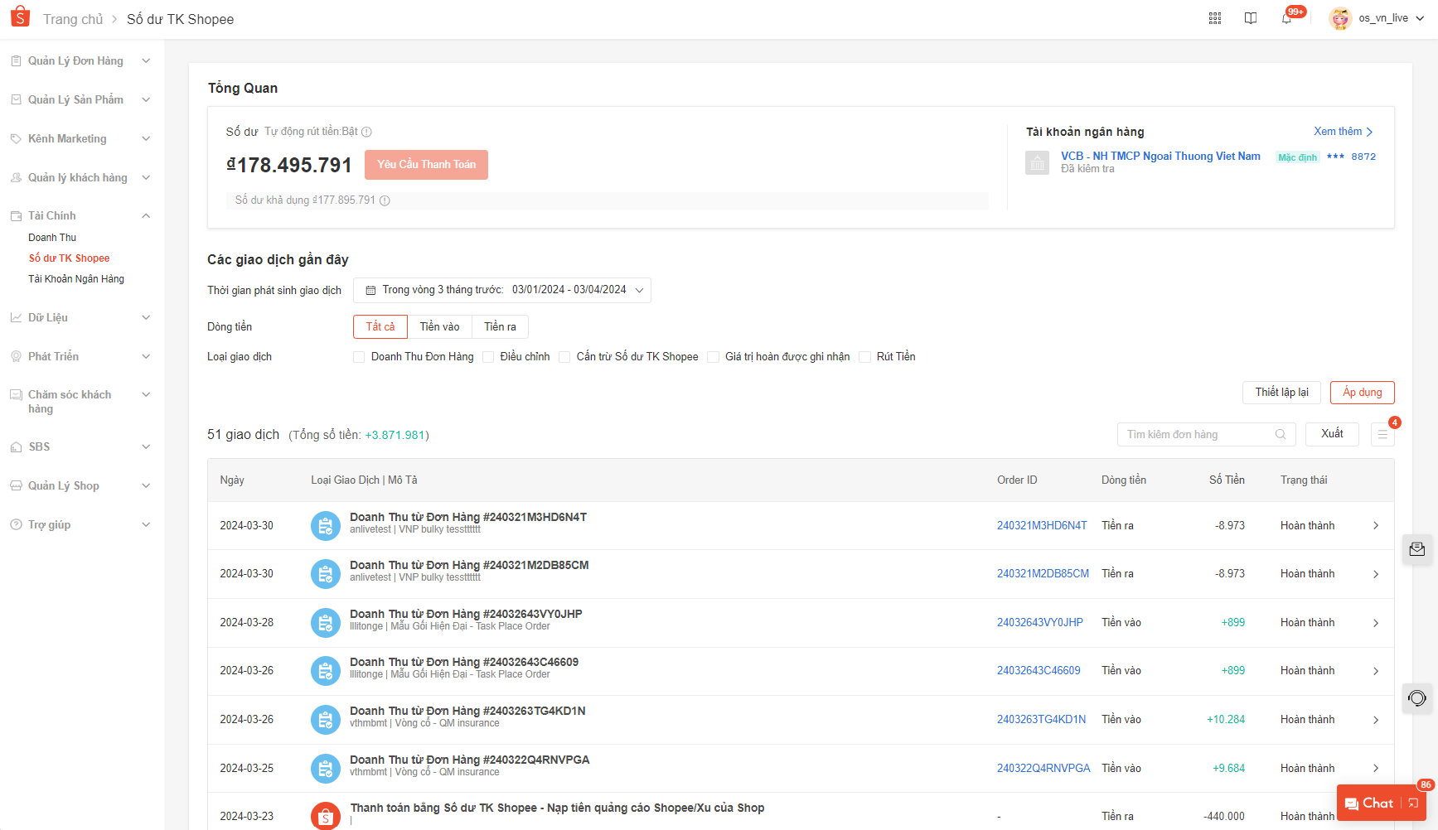Click the info icon beside available balance

(x=385, y=200)
